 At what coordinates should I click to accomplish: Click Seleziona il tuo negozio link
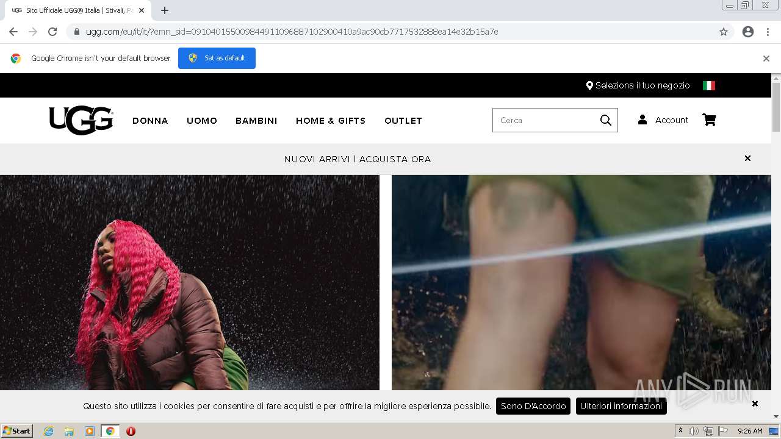tap(642, 85)
